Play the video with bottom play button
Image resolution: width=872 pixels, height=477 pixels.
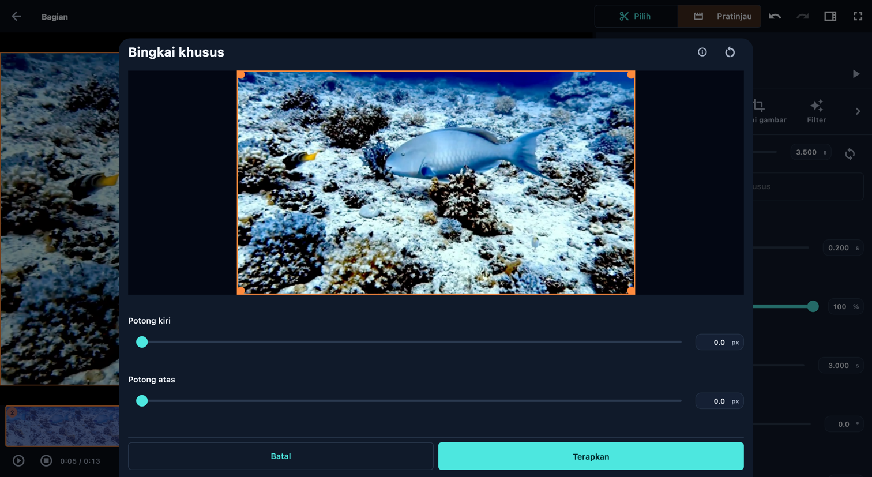point(18,461)
